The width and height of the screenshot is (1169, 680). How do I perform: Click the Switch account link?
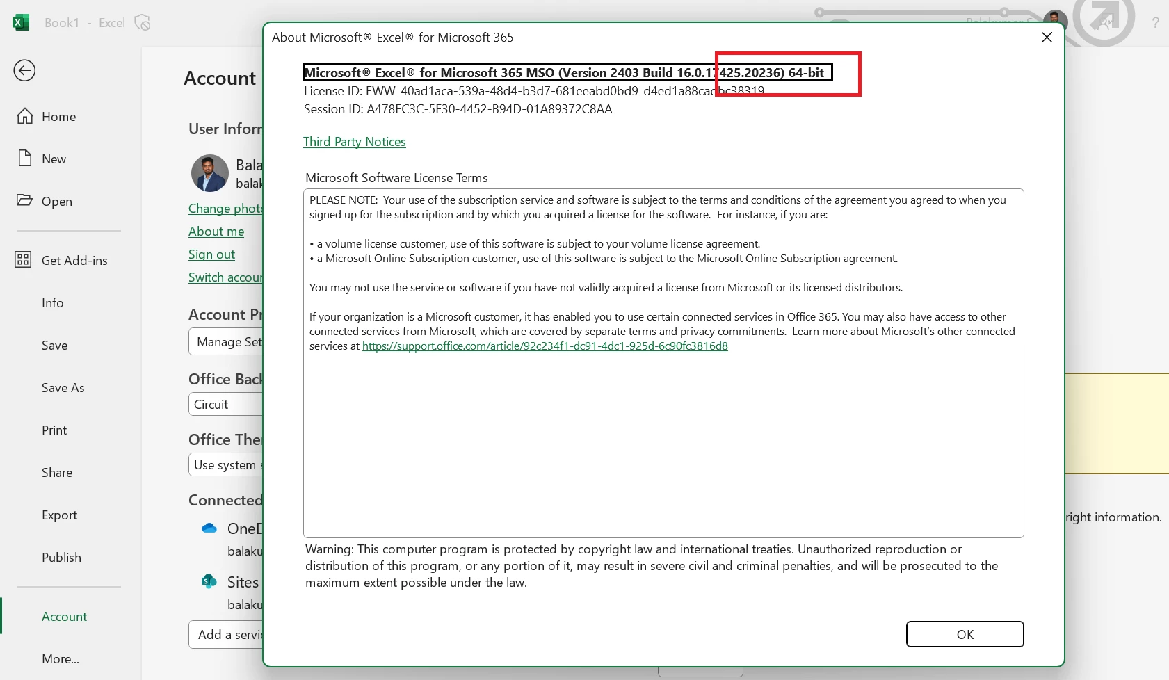point(225,277)
